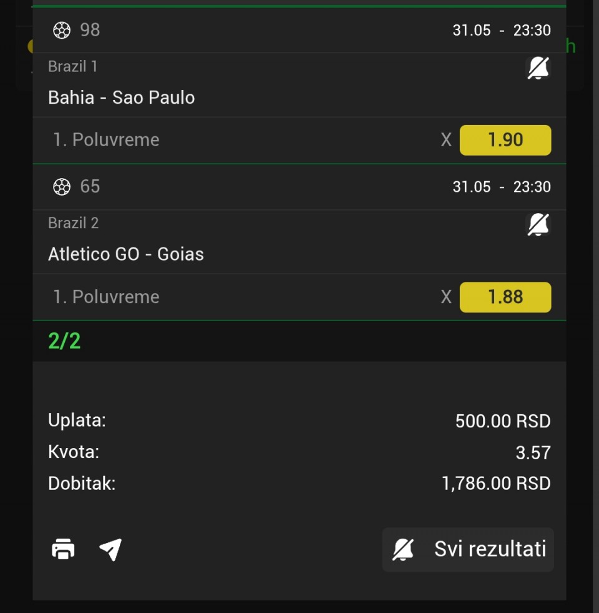Tap the 31.05 - 23:30 time for match 65
599x613 pixels.
(502, 187)
